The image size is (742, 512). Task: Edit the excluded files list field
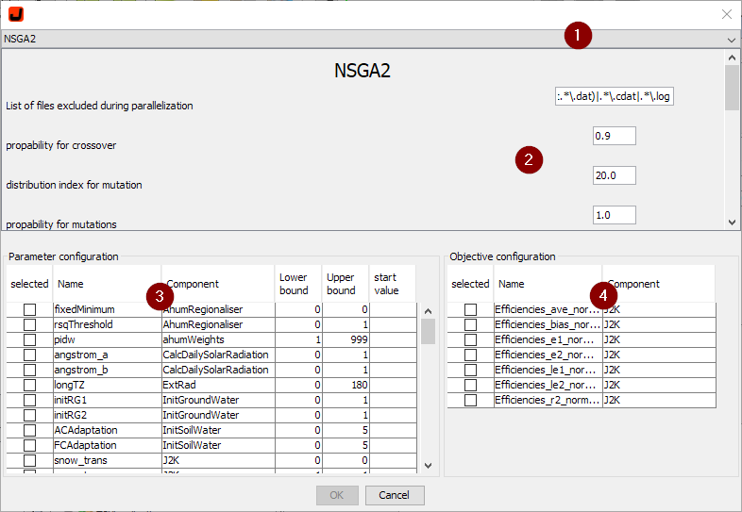click(615, 96)
